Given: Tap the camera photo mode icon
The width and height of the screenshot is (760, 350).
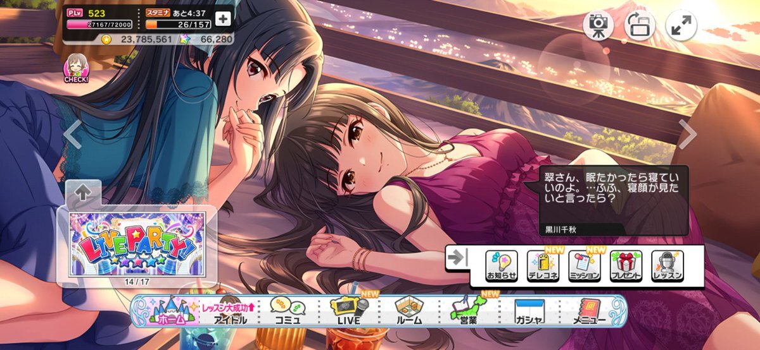Looking at the screenshot, I should click(x=598, y=25).
